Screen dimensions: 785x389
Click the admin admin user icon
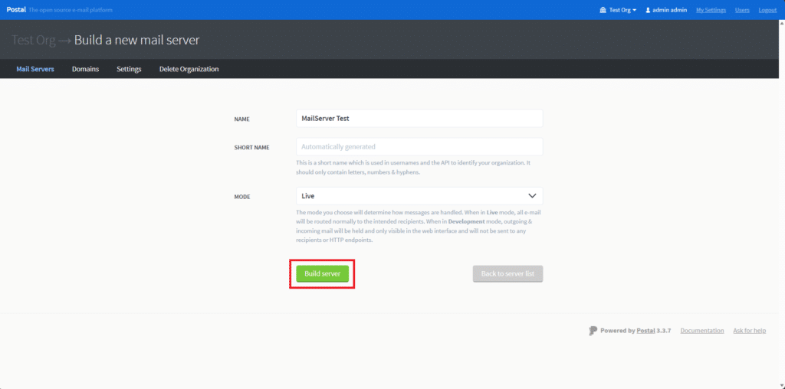(648, 10)
